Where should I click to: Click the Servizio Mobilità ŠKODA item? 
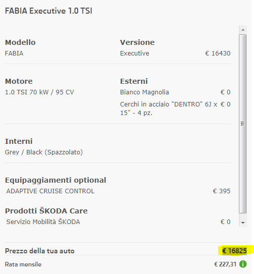[x=43, y=222]
